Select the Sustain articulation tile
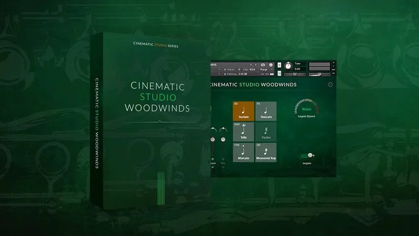The width and height of the screenshot is (419, 236). (x=244, y=111)
